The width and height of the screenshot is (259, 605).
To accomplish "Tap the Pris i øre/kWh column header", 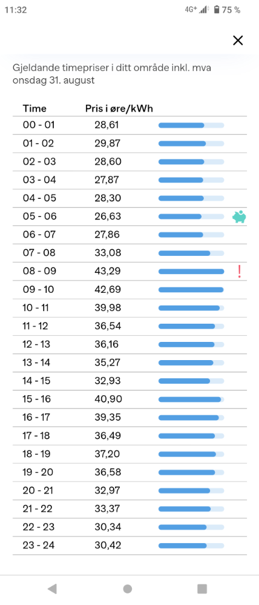I will coord(119,109).
